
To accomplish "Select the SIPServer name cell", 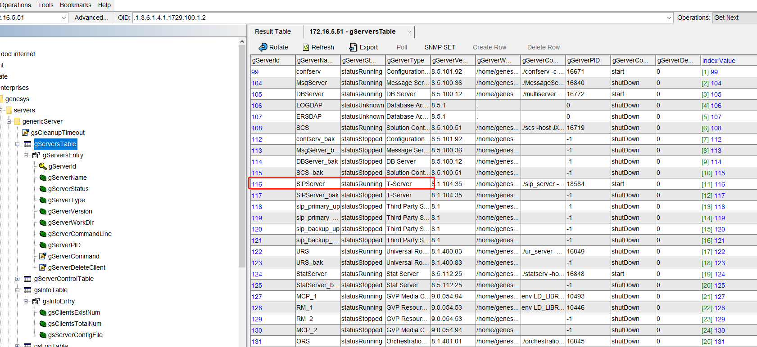I will coord(318,184).
